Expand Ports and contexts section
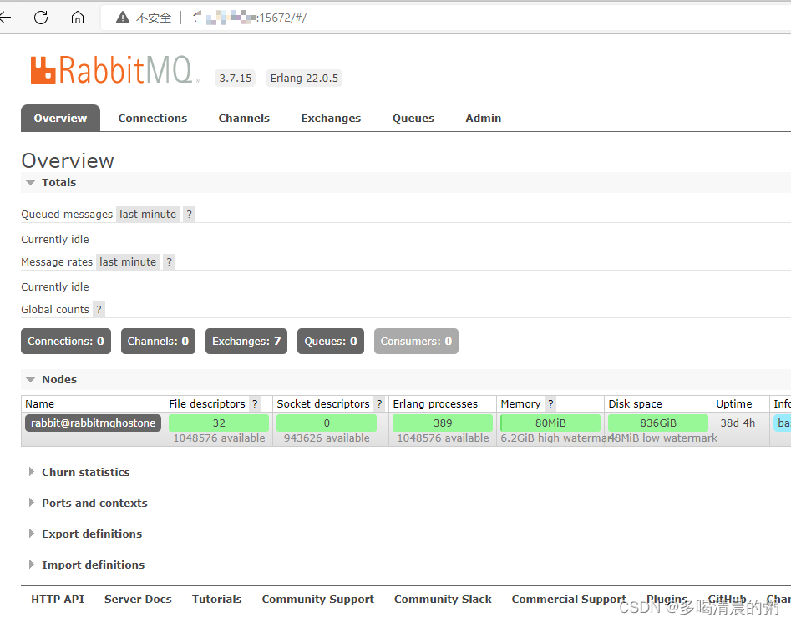Viewport: 791px width, 623px height. coord(94,503)
